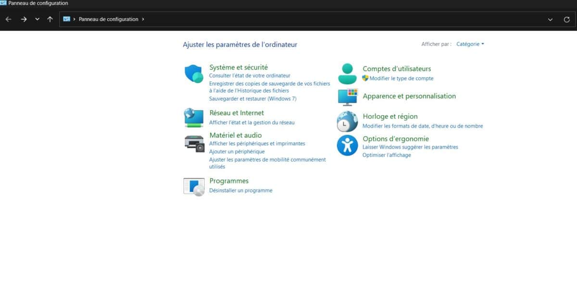Click Laisser Windows suggérer les paramètres
Screen dimensions: 577x291
point(410,147)
